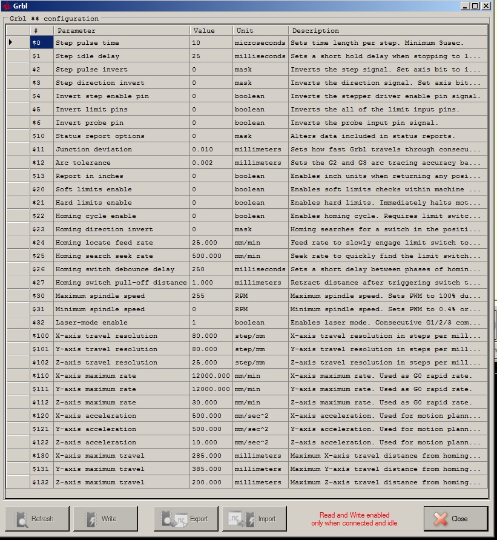The image size is (497, 540).
Task: Click the Write button
Action: tap(105, 519)
